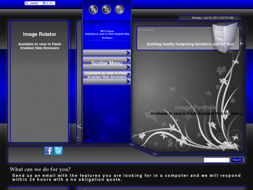
Task: Visit the large Facebook page icon
Action: (x=49, y=151)
